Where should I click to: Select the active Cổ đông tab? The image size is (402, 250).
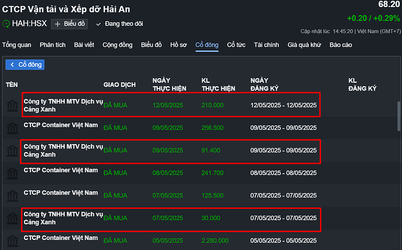coord(207,45)
